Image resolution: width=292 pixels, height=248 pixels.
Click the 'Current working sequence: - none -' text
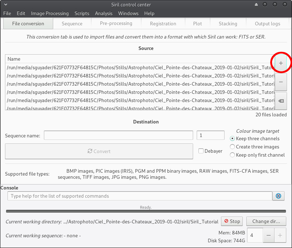(43, 236)
